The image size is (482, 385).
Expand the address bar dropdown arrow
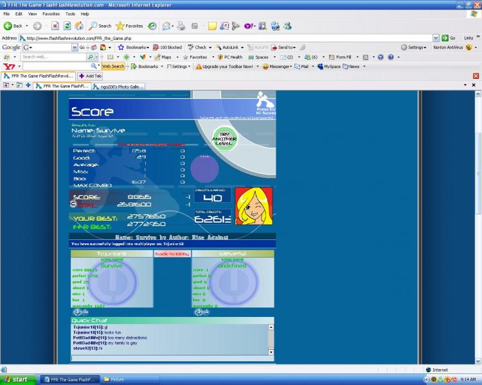click(436, 38)
